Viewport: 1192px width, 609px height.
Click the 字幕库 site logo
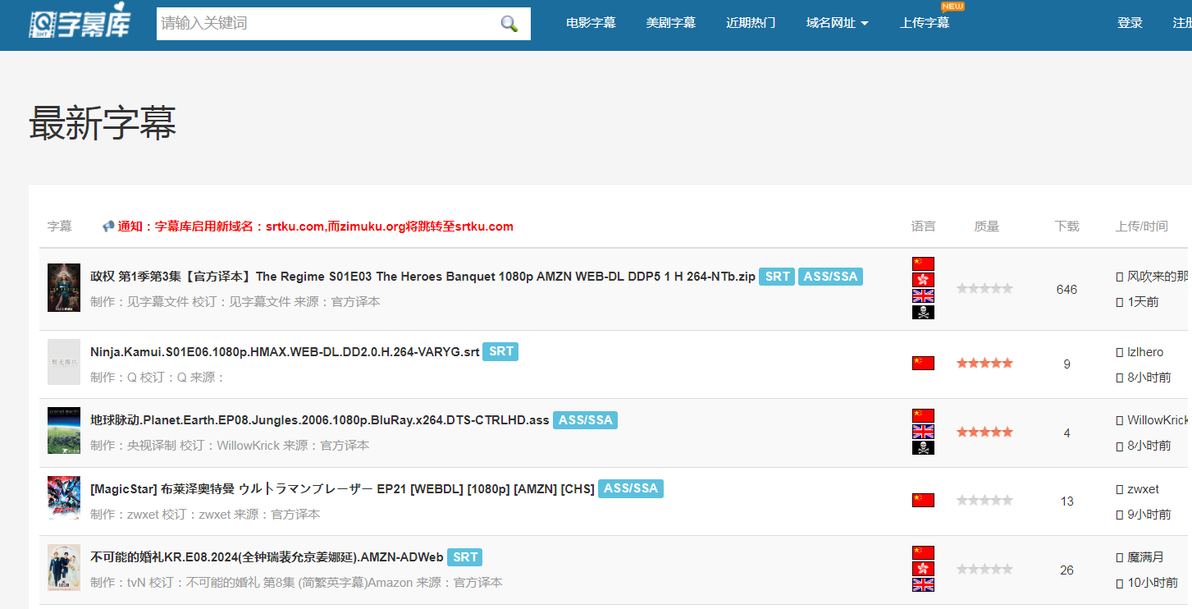coord(80,24)
